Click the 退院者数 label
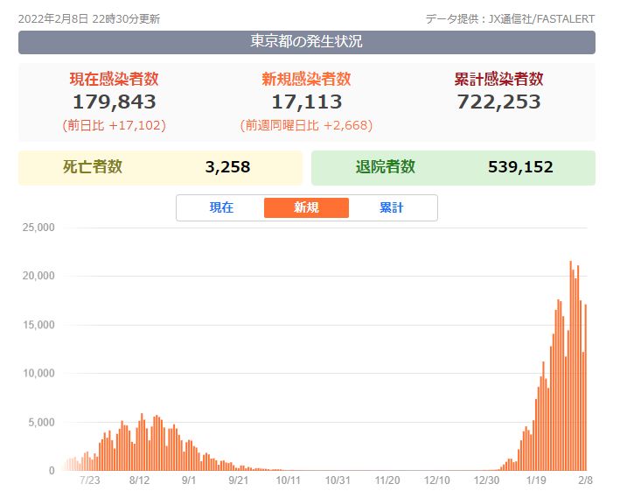 click(385, 166)
